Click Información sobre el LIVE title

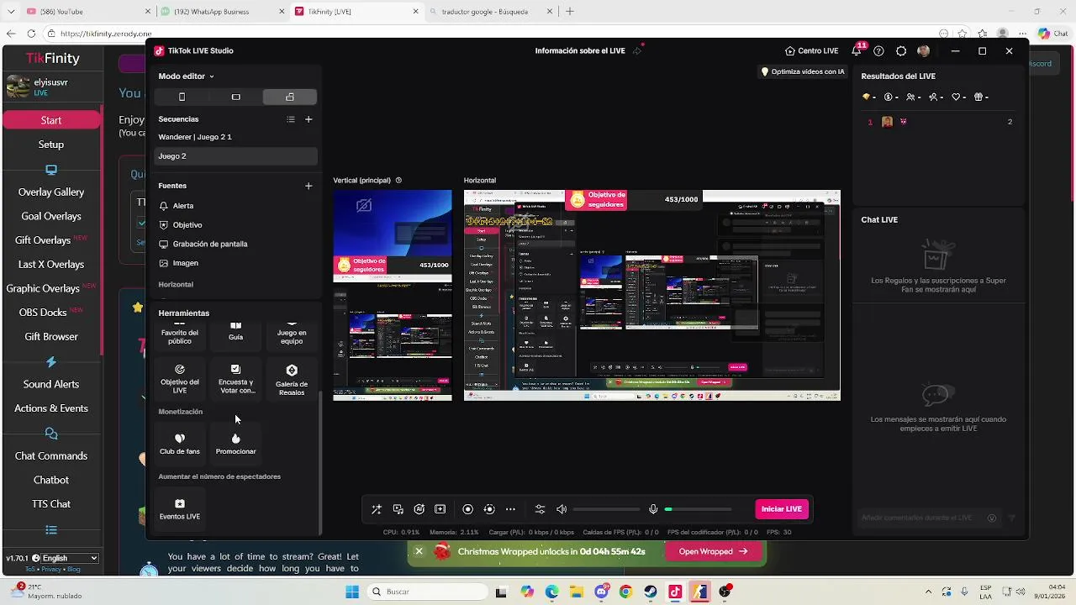[580, 51]
